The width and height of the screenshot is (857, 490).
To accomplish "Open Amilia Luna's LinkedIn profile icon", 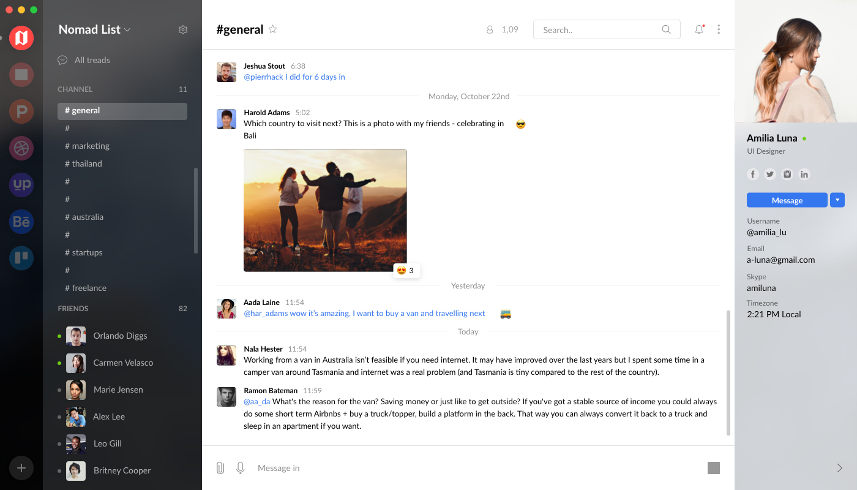I will tap(804, 174).
